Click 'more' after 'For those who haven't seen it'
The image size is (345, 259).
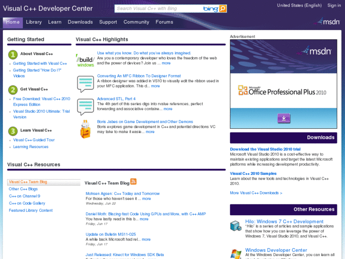pos(147,199)
